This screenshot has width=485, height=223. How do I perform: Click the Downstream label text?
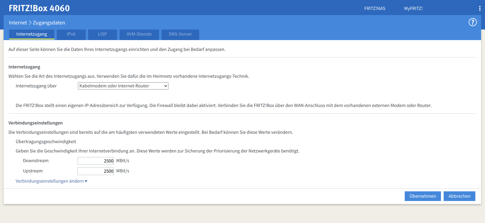[x=36, y=161]
